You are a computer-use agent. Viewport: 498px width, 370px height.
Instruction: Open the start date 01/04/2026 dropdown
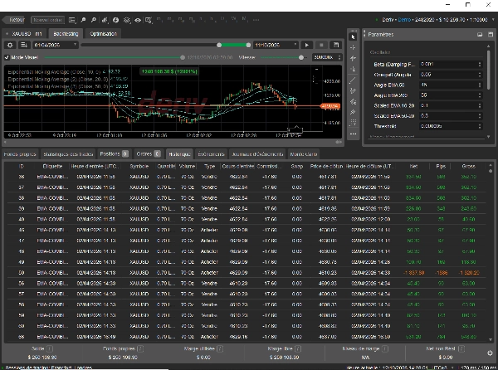click(56, 45)
